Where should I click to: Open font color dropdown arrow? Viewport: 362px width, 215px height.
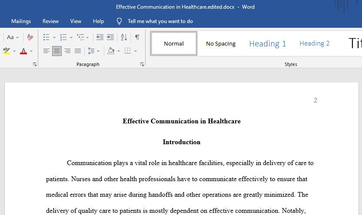point(31,51)
